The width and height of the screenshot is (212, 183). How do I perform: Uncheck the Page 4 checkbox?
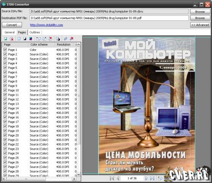click(x=5, y=63)
